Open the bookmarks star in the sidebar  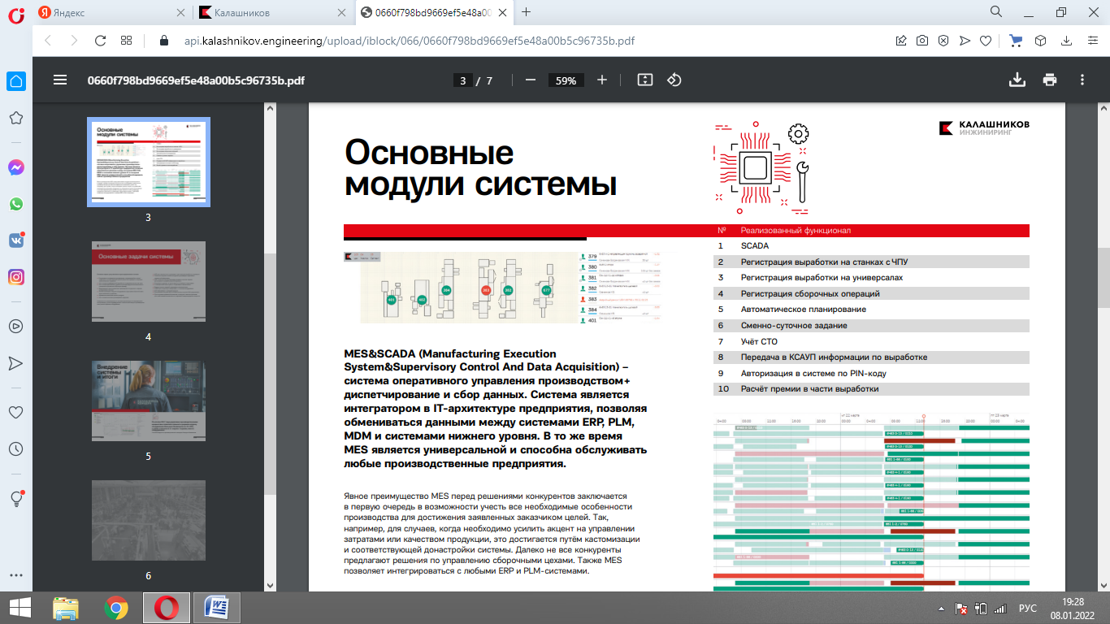click(x=16, y=119)
